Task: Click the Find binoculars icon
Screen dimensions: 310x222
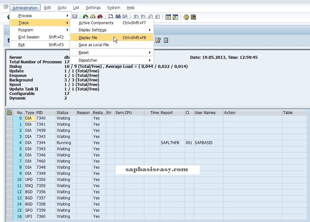Action: [x=118, y=17]
